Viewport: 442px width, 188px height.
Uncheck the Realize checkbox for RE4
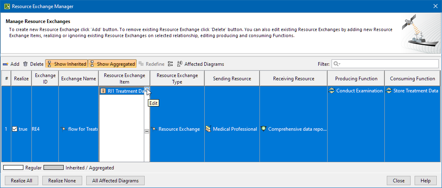coord(15,129)
